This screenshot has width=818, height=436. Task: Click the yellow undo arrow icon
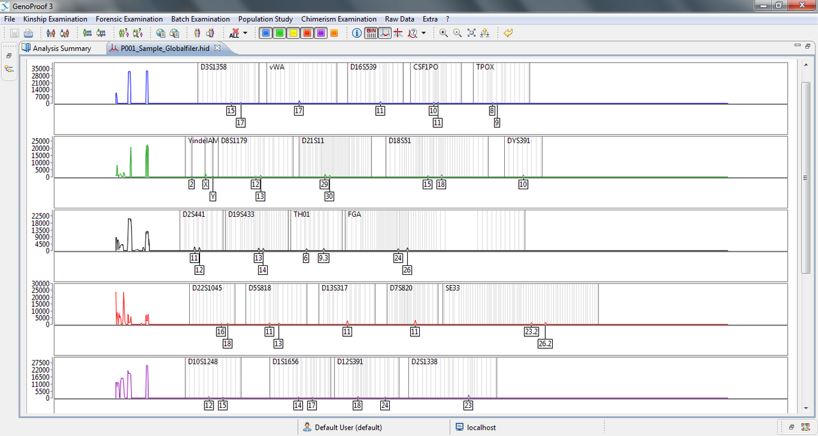[x=508, y=33]
